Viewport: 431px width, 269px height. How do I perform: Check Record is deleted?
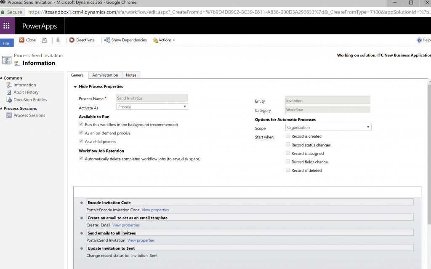click(x=288, y=170)
